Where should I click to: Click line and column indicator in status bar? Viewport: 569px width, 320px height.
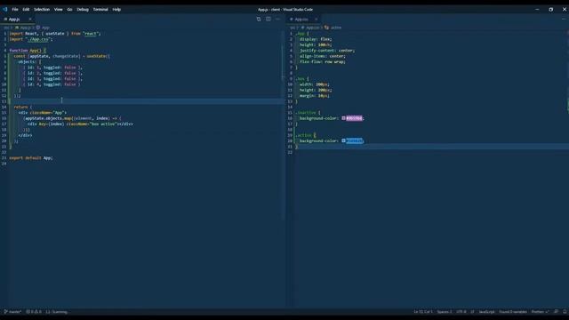pos(423,312)
